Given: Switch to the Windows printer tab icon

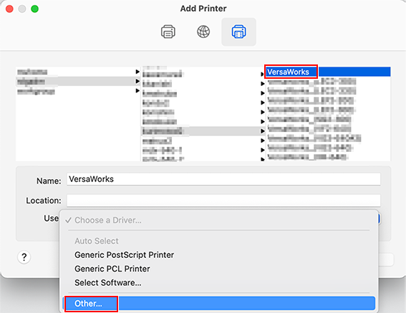Looking at the screenshot, I should click(238, 32).
